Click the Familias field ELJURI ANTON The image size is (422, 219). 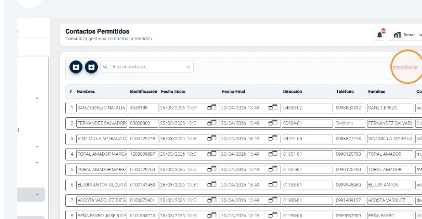390,185
